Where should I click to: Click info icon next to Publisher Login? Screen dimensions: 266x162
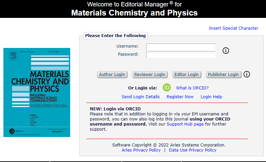(x=247, y=74)
